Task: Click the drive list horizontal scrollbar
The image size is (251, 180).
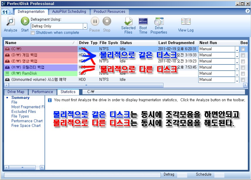Action: click(x=86, y=85)
